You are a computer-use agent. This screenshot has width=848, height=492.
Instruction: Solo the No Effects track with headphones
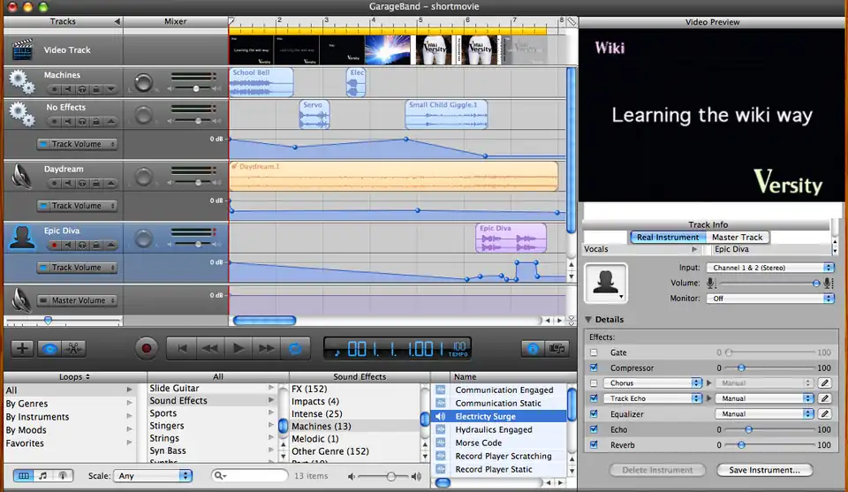[x=81, y=121]
